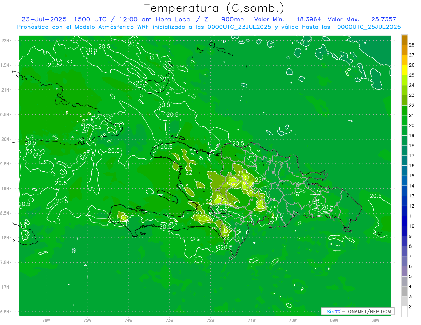Image resolution: width=421 pixels, height=325 pixels.
Task: Pick the teal swatch between 16 and 17
Action: point(405,161)
